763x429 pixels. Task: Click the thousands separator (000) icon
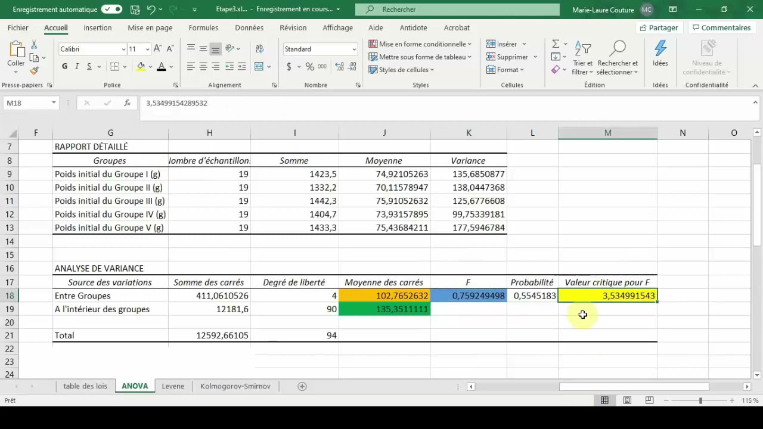coord(322,67)
